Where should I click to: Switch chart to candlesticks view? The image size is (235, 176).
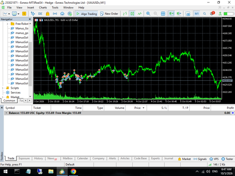133,14
